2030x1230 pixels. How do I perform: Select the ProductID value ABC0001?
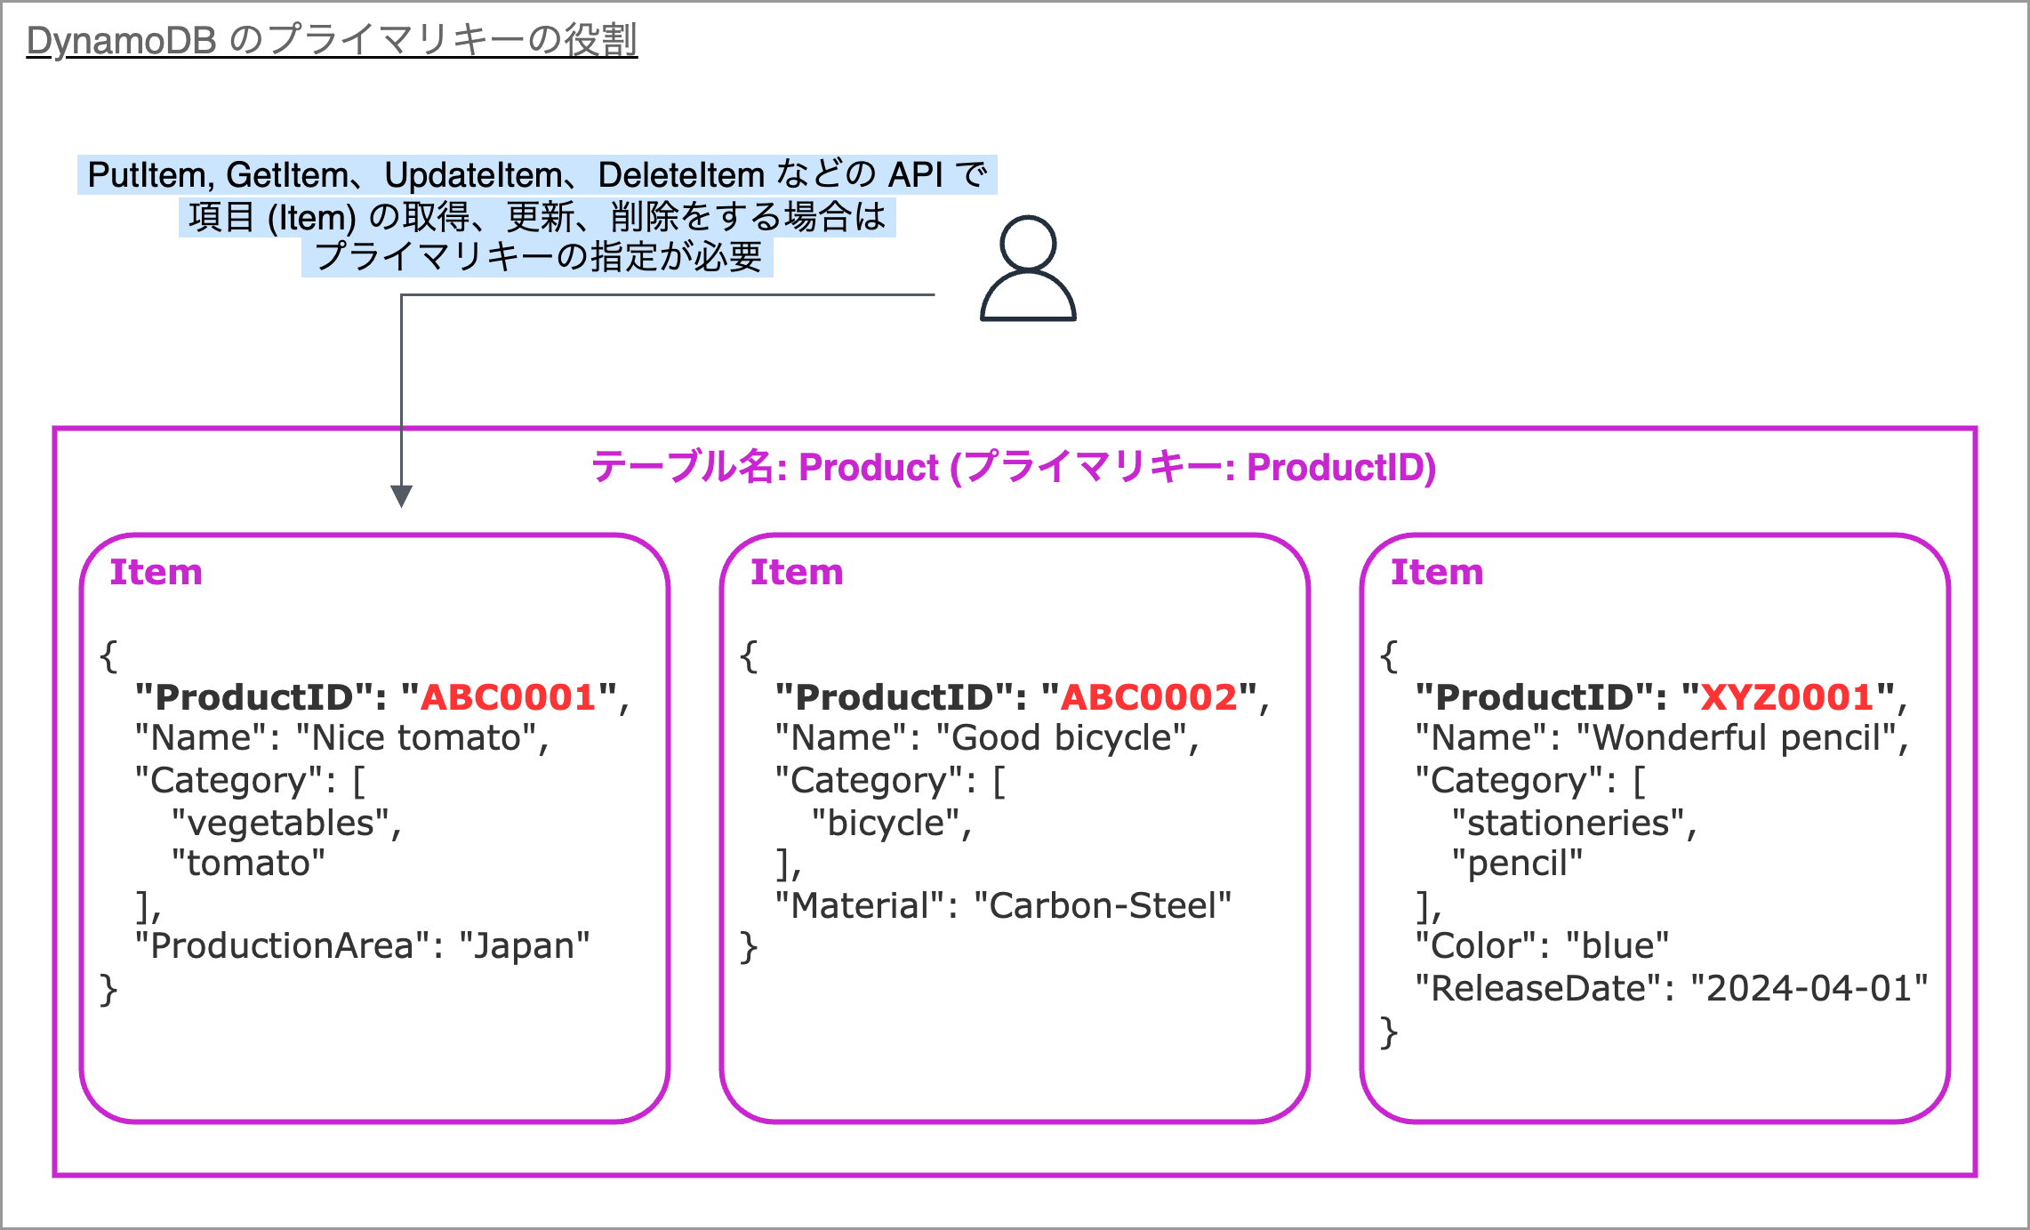tap(510, 697)
